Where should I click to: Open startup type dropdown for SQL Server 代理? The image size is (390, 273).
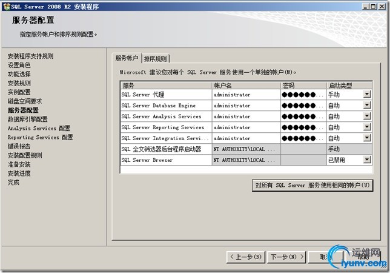pyautogui.click(x=367, y=94)
